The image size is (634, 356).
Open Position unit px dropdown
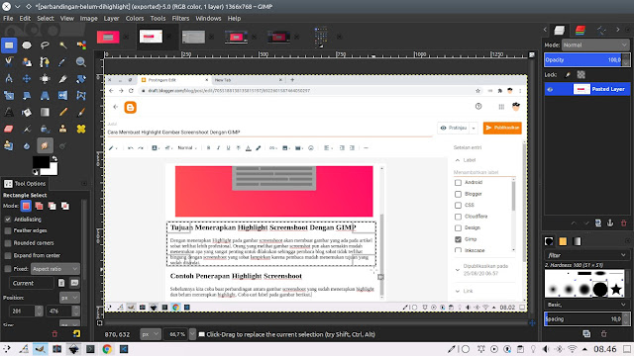coord(69,298)
